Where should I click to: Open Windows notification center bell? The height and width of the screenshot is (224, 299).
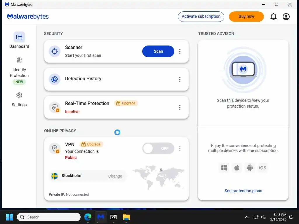point(291,217)
